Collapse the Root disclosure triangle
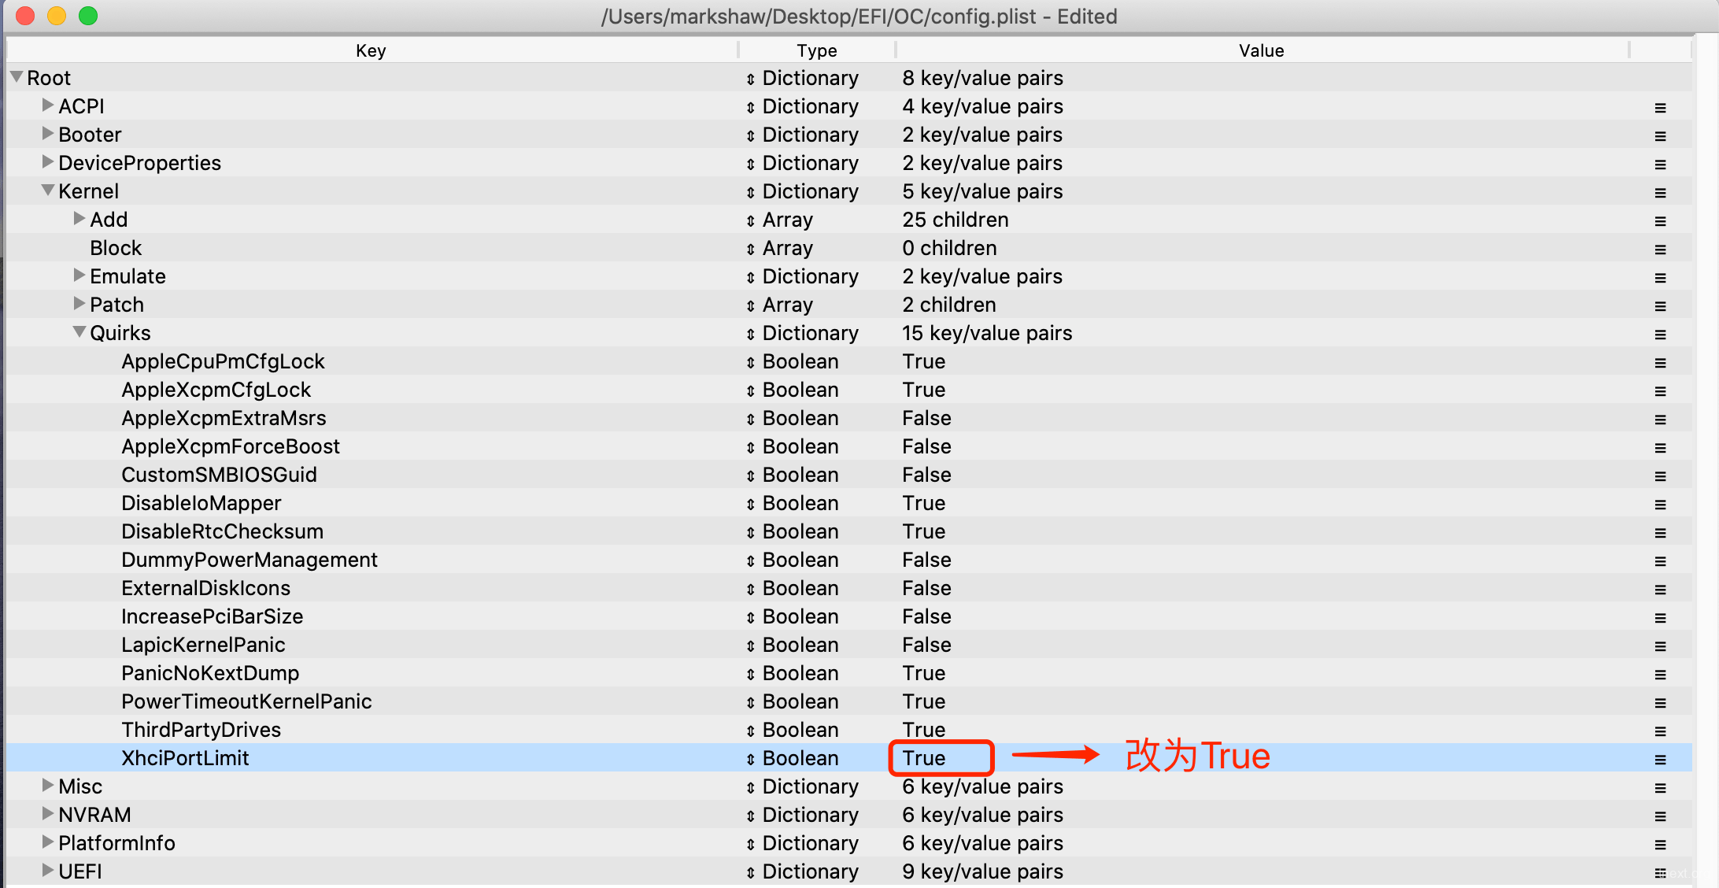 coord(16,77)
